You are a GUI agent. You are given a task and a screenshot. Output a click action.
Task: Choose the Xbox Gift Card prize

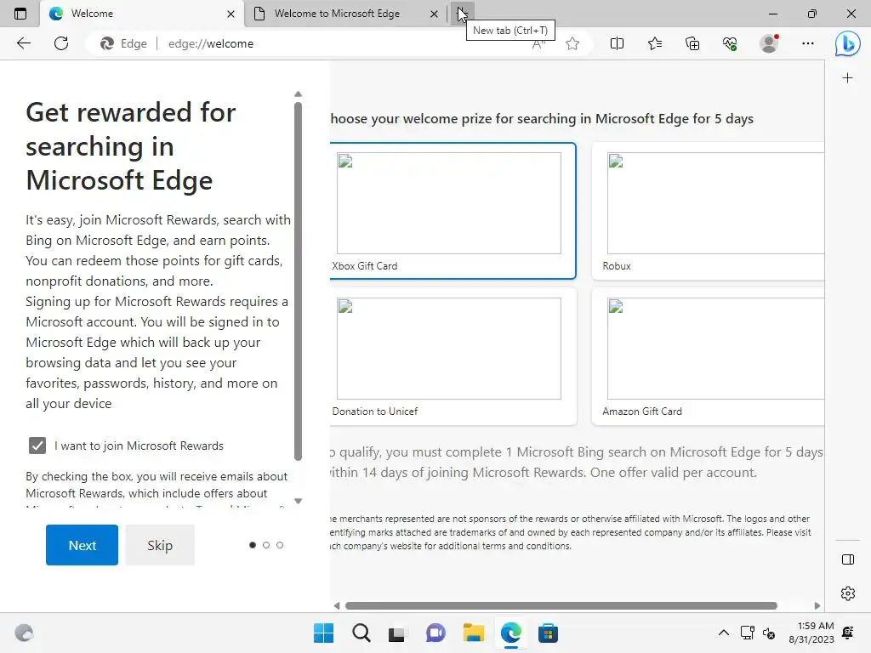[453, 211]
